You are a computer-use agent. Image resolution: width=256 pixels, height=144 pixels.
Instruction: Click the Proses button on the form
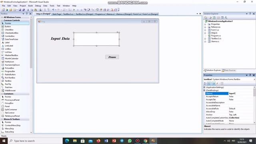click(x=112, y=57)
